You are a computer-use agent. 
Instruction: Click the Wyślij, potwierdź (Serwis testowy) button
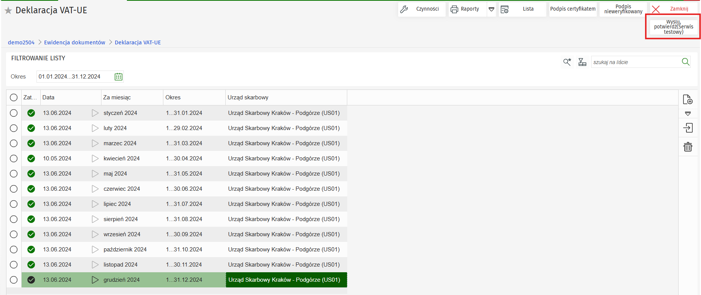(673, 27)
